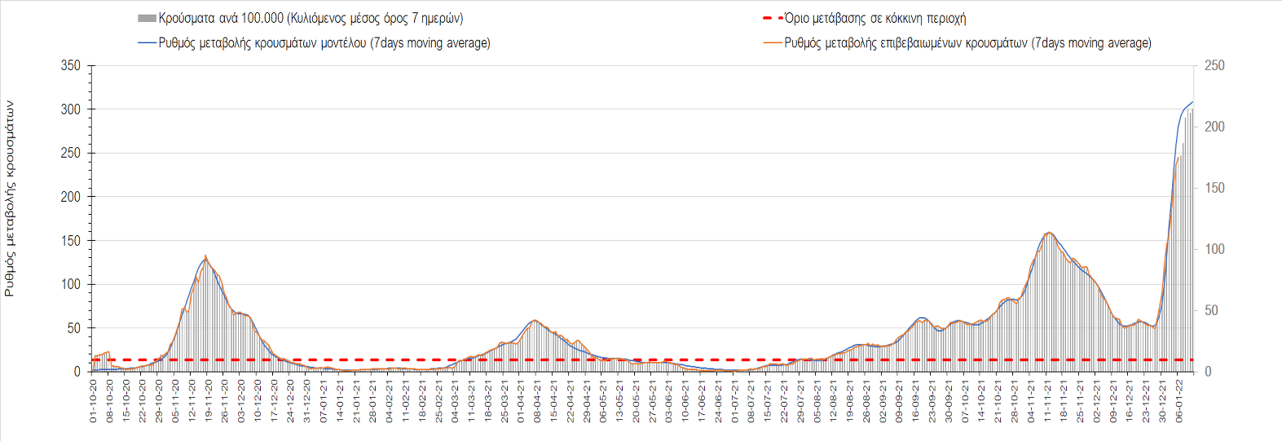The height and width of the screenshot is (441, 1282).
Task: Click the gray bar legend swatch for Κρούσματα ανά 100.000
Action: pos(147,19)
